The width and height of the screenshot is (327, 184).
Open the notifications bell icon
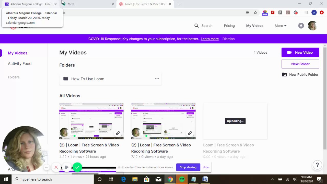[301, 26]
